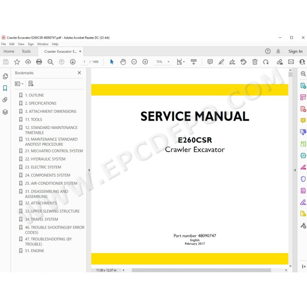Viewport: 307px width, 307px height.
Task: Select the Highlight text tool
Action: click(221, 62)
